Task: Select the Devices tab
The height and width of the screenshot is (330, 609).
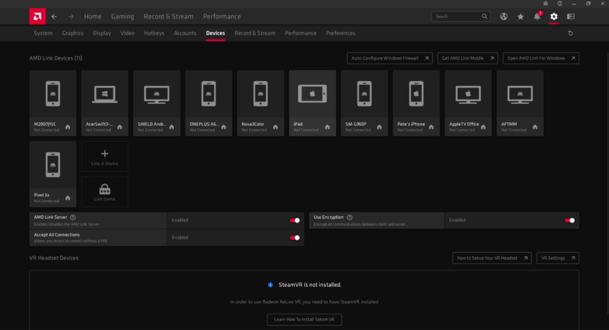Action: [216, 33]
